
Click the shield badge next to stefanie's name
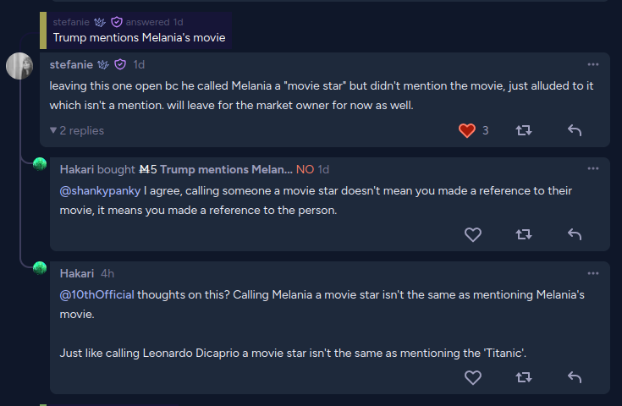point(120,64)
